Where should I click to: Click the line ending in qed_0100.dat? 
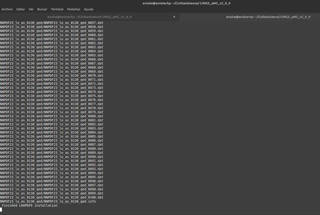[51, 197]
